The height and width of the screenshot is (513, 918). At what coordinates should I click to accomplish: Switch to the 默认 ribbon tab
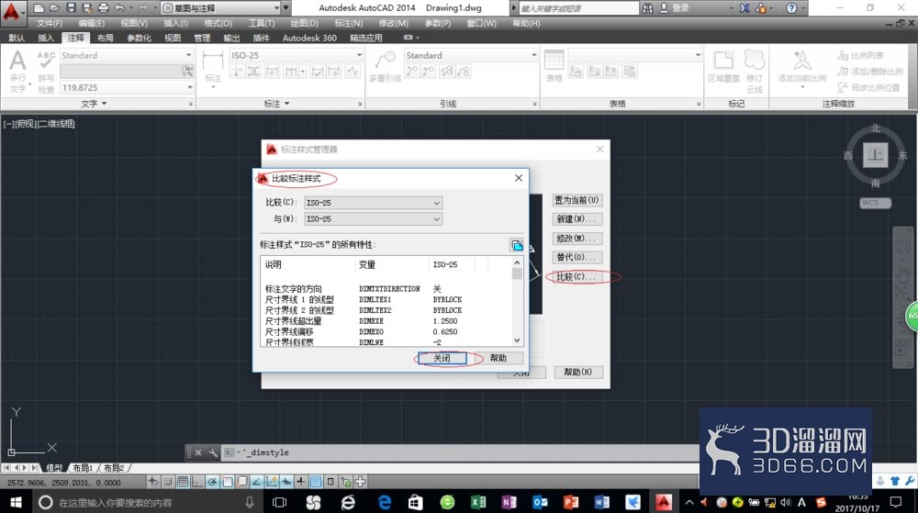click(x=17, y=38)
